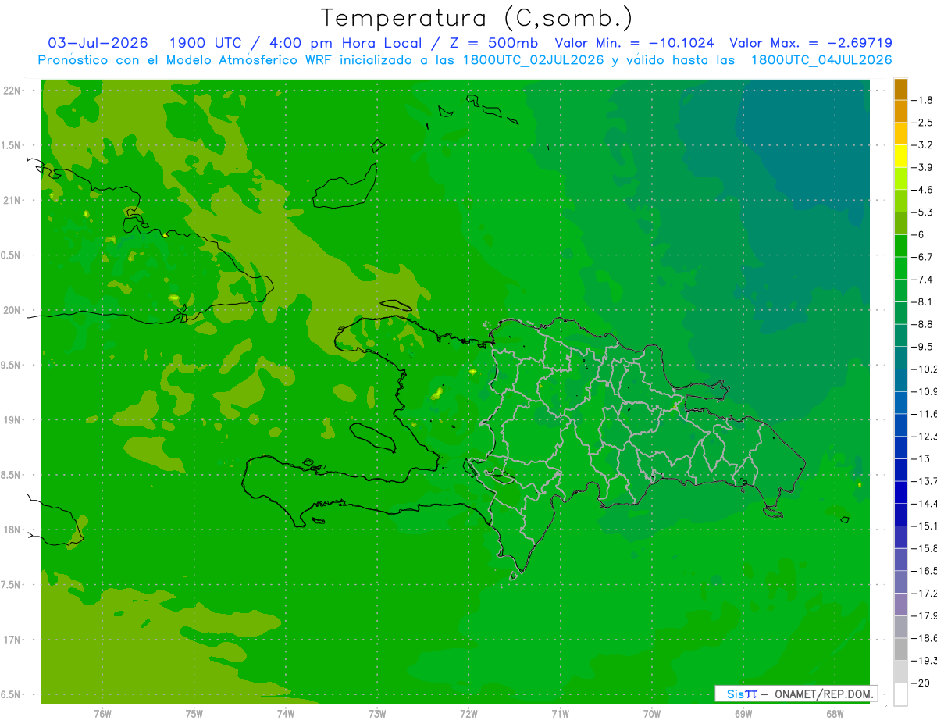Image resolution: width=937 pixels, height=724 pixels.
Task: Click the '69W' longitude label
Action: click(743, 714)
